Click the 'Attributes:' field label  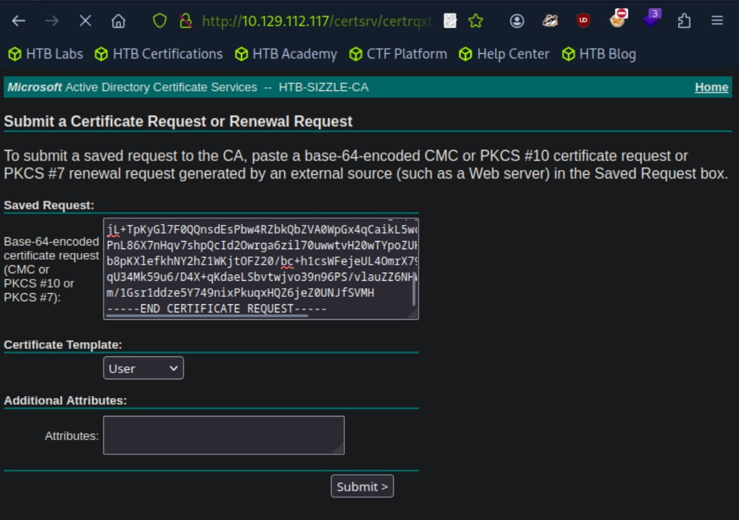(x=72, y=436)
